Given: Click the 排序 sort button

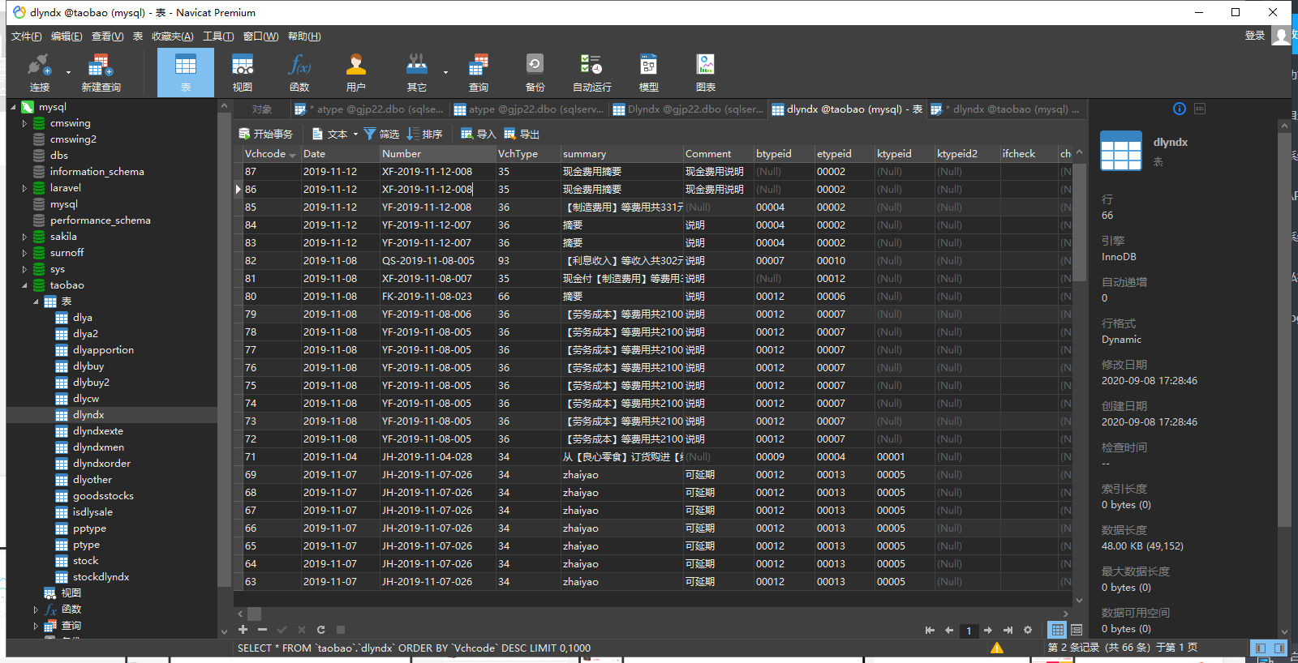Looking at the screenshot, I should pyautogui.click(x=424, y=135).
